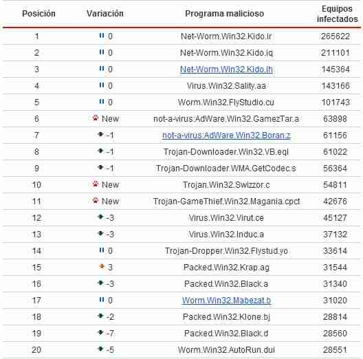Click the orange up arrow beside Packed.Win32.Krap.ag
Screen dimensions: 363x359
tap(101, 267)
